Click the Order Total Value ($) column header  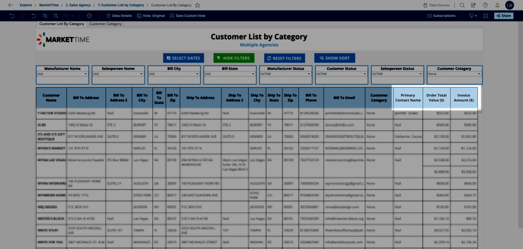(437, 98)
